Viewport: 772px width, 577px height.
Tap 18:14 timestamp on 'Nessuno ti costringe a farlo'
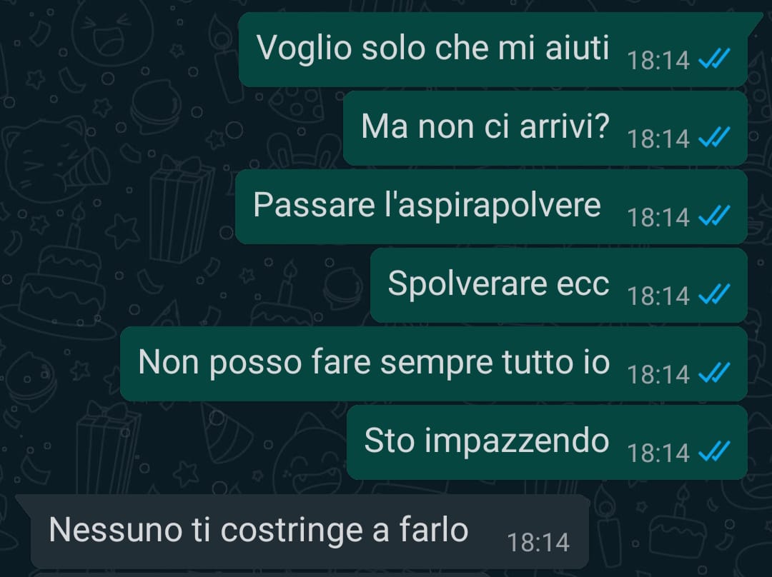click(x=538, y=543)
